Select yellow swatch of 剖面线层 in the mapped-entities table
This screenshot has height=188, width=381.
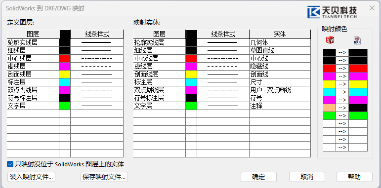[x=191, y=74]
